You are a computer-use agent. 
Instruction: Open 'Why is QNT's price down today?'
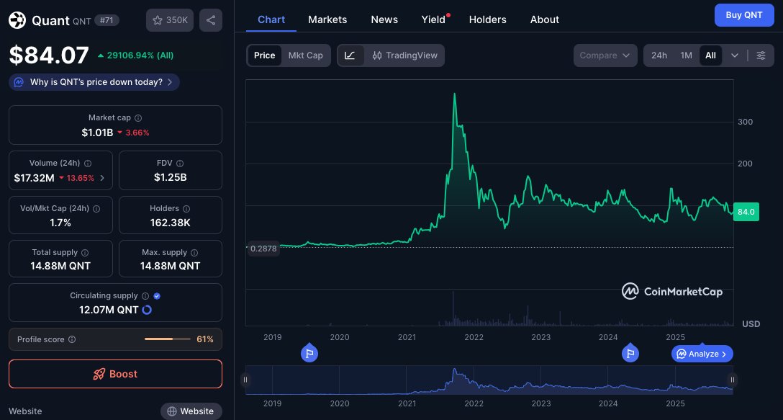(x=94, y=82)
